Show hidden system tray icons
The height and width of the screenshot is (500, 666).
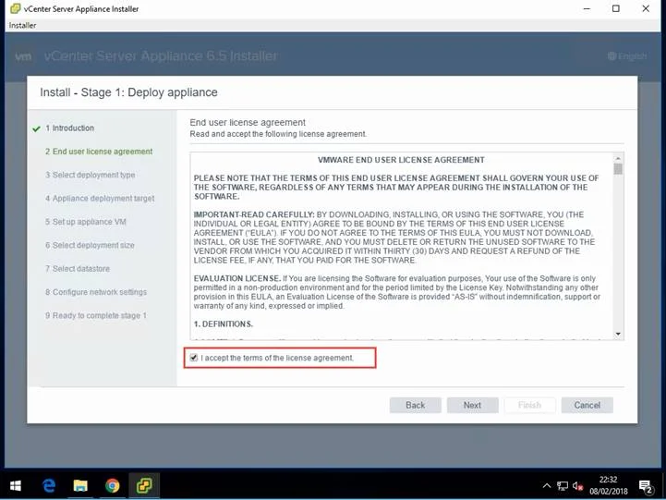[547, 485]
